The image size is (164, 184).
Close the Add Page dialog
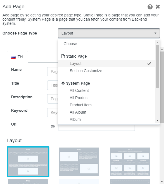coord(158,7)
